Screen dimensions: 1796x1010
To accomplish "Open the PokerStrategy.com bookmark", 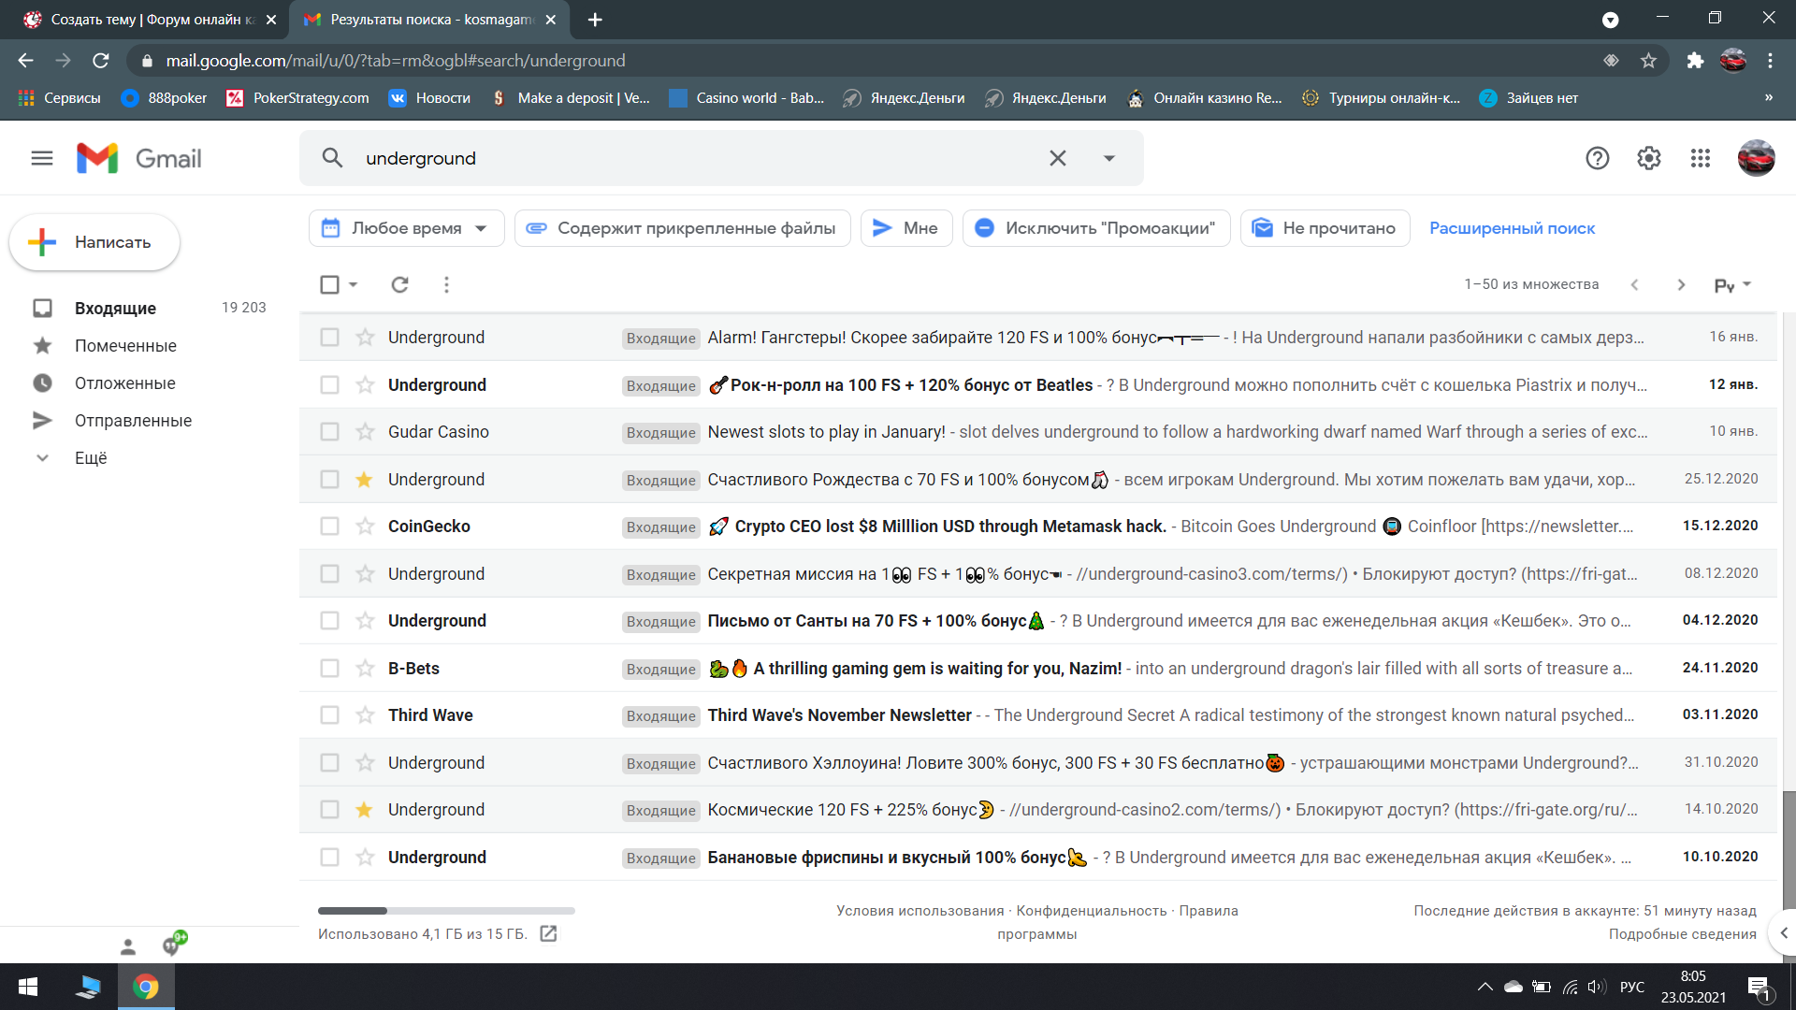I will [298, 97].
